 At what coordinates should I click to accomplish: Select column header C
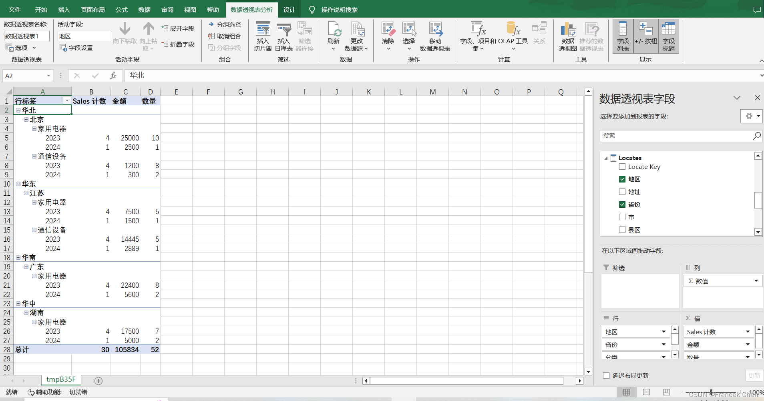tap(125, 92)
